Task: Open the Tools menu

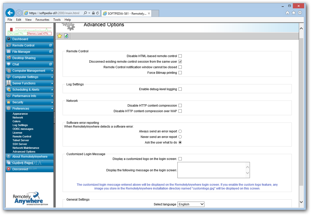Action: click(57, 20)
